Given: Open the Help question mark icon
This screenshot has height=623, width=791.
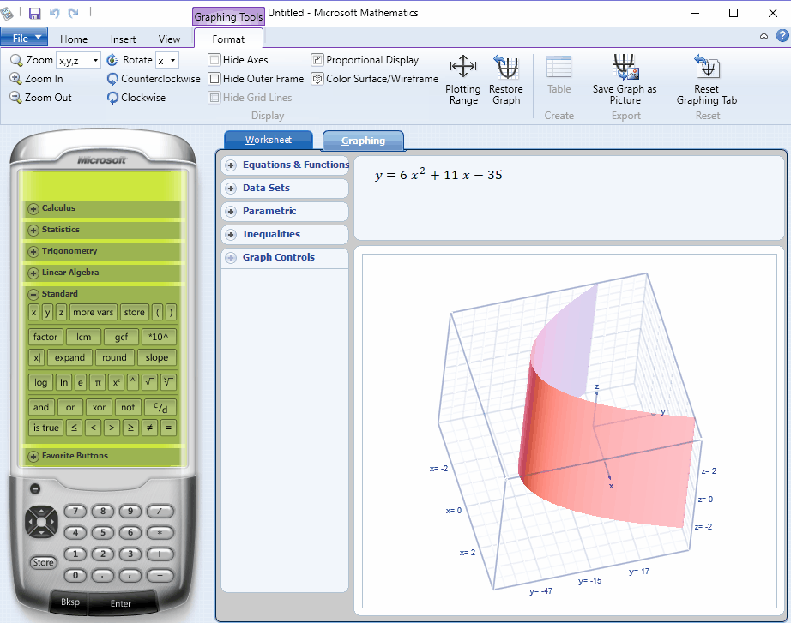Looking at the screenshot, I should tap(782, 35).
